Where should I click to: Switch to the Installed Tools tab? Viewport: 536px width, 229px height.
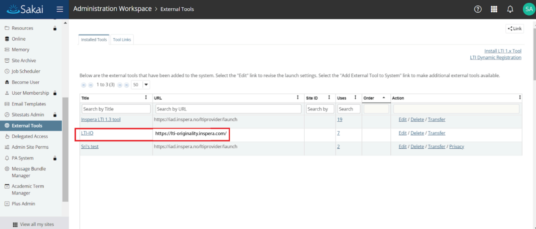[x=94, y=40]
